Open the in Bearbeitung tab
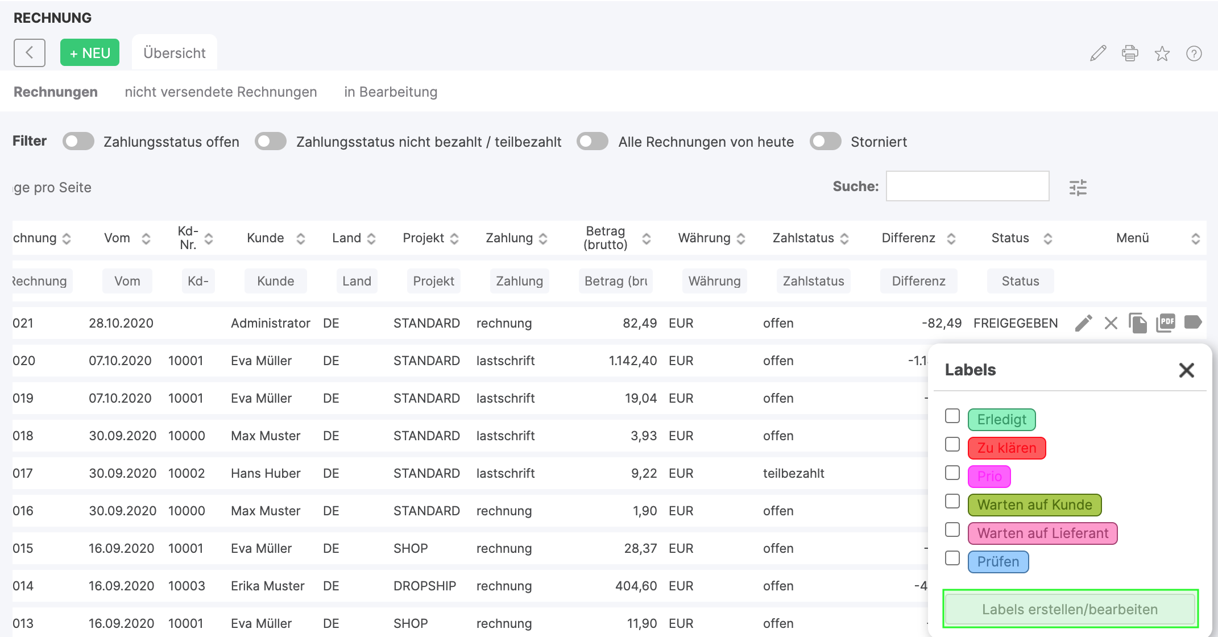This screenshot has height=637, width=1218. (391, 92)
